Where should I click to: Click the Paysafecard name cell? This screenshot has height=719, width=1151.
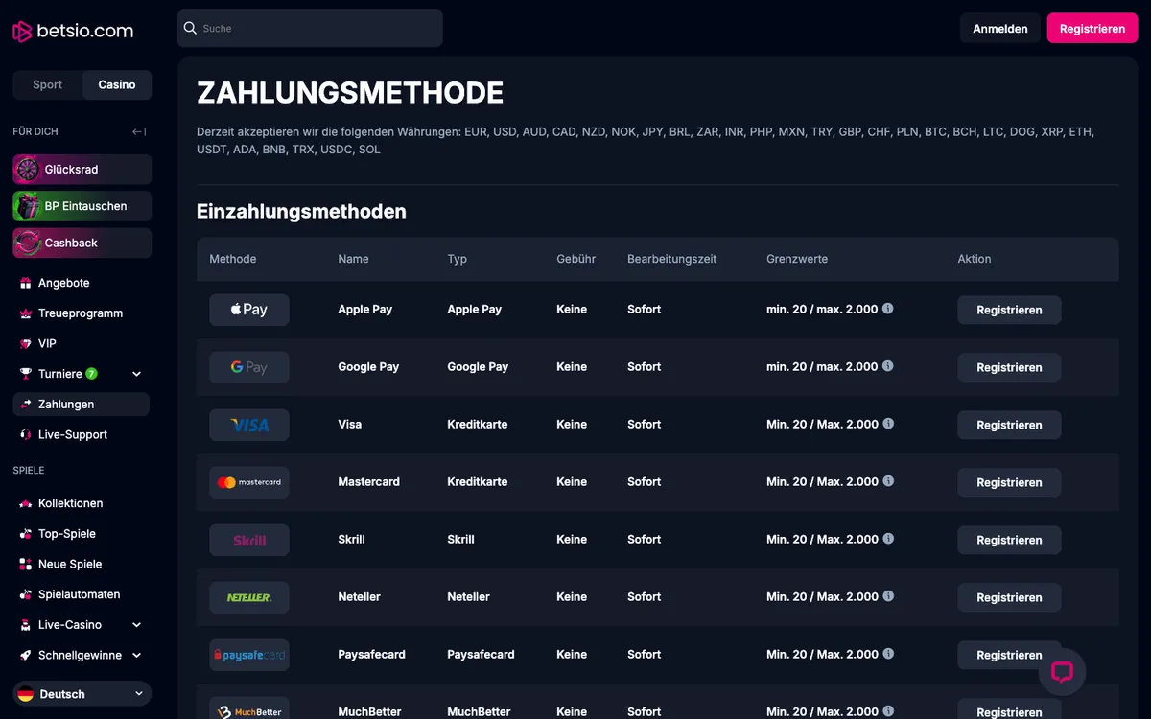[x=372, y=654]
